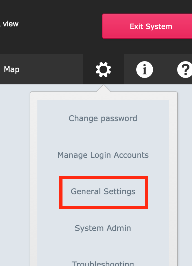The height and width of the screenshot is (266, 192).
Task: Click the white circular info icon
Action: [144, 70]
